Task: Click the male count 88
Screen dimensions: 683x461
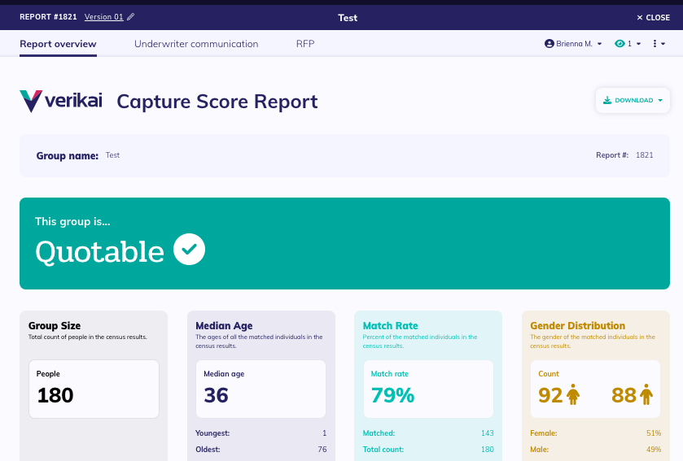Action: (624, 395)
